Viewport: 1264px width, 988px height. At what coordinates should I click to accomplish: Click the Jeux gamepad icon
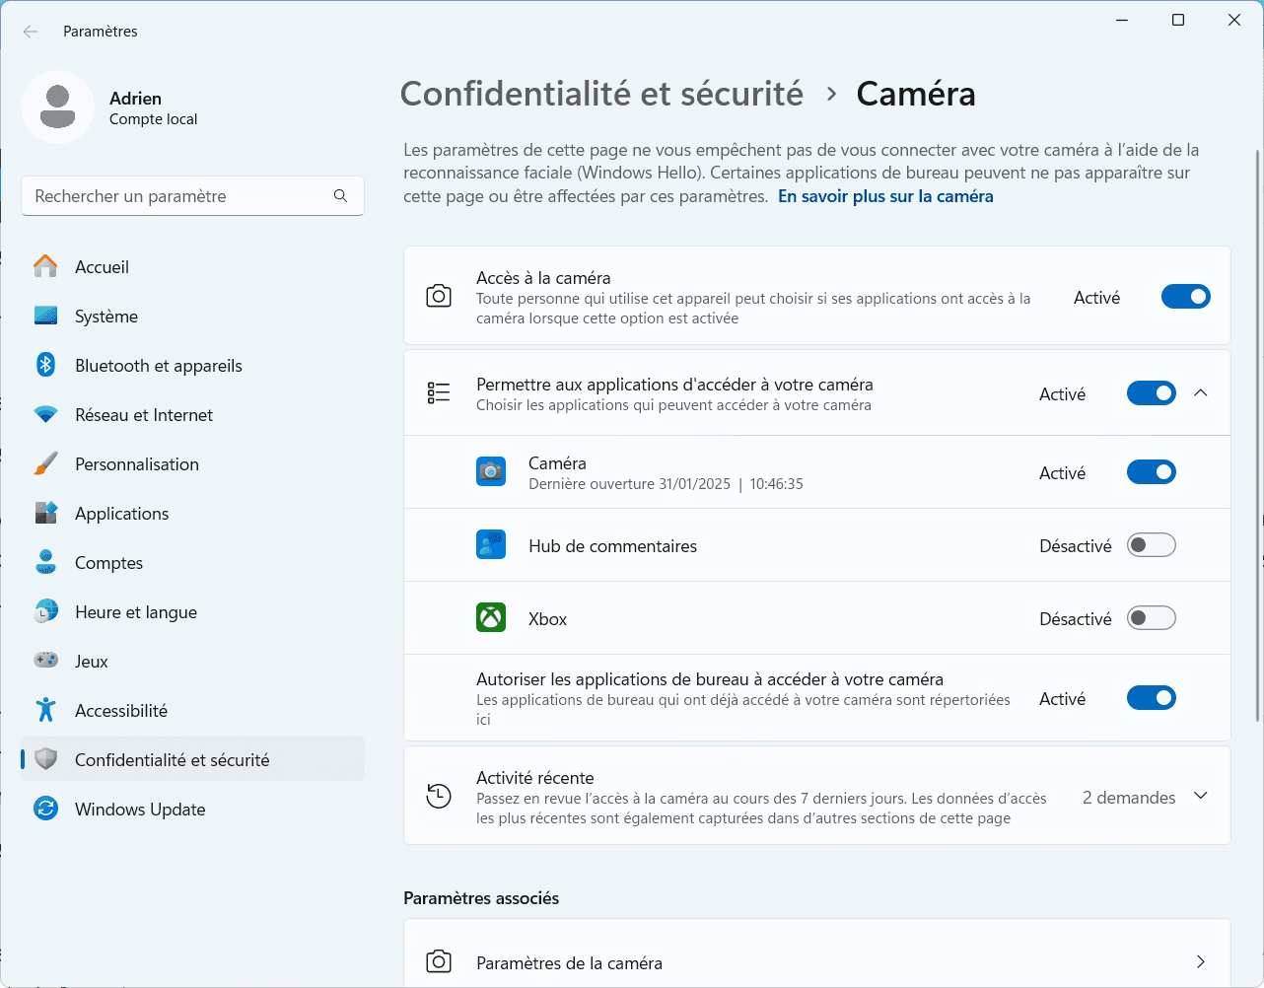click(45, 661)
